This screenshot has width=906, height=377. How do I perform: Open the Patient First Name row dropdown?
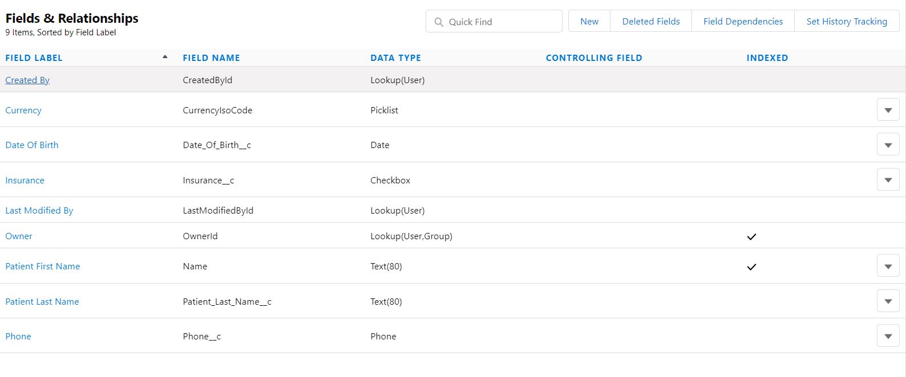click(888, 266)
